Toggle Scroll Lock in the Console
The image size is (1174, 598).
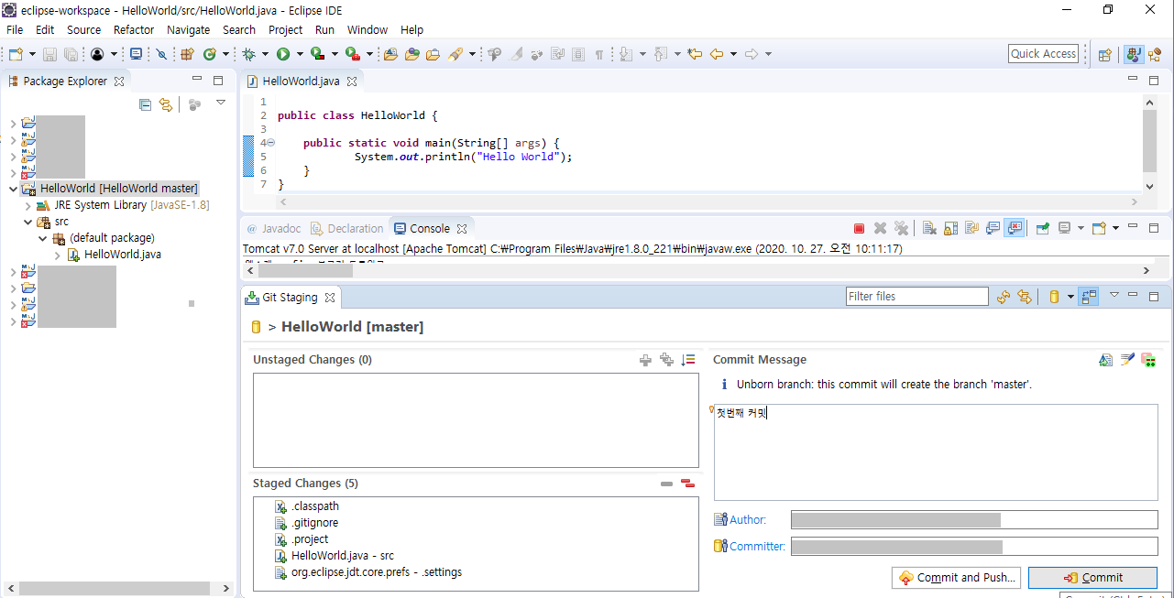950,228
